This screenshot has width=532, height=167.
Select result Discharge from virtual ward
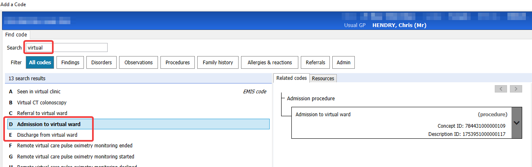click(138, 135)
